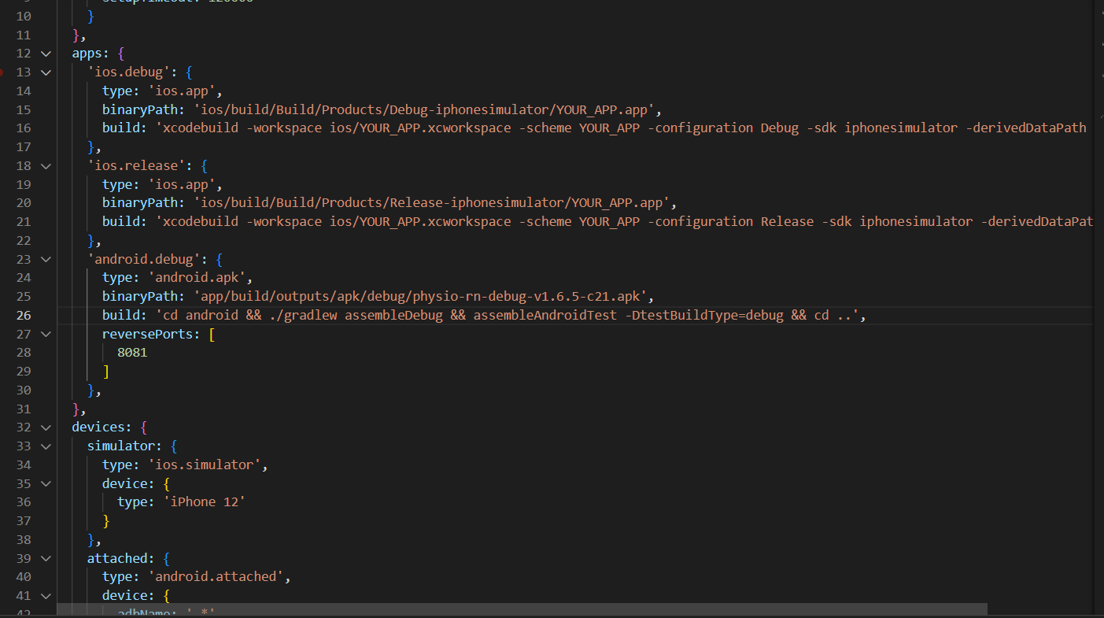Collapse the devices object on line 32
This screenshot has height=618, width=1104.
point(45,427)
